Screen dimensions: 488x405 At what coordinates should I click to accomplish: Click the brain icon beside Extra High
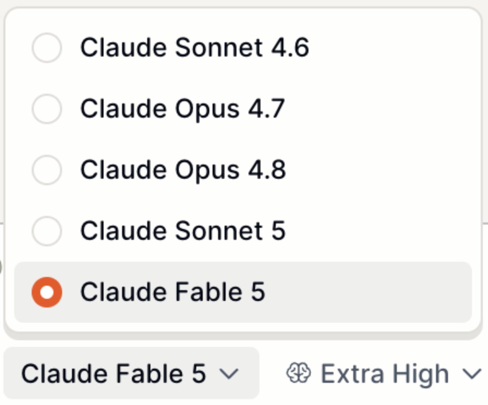click(299, 373)
